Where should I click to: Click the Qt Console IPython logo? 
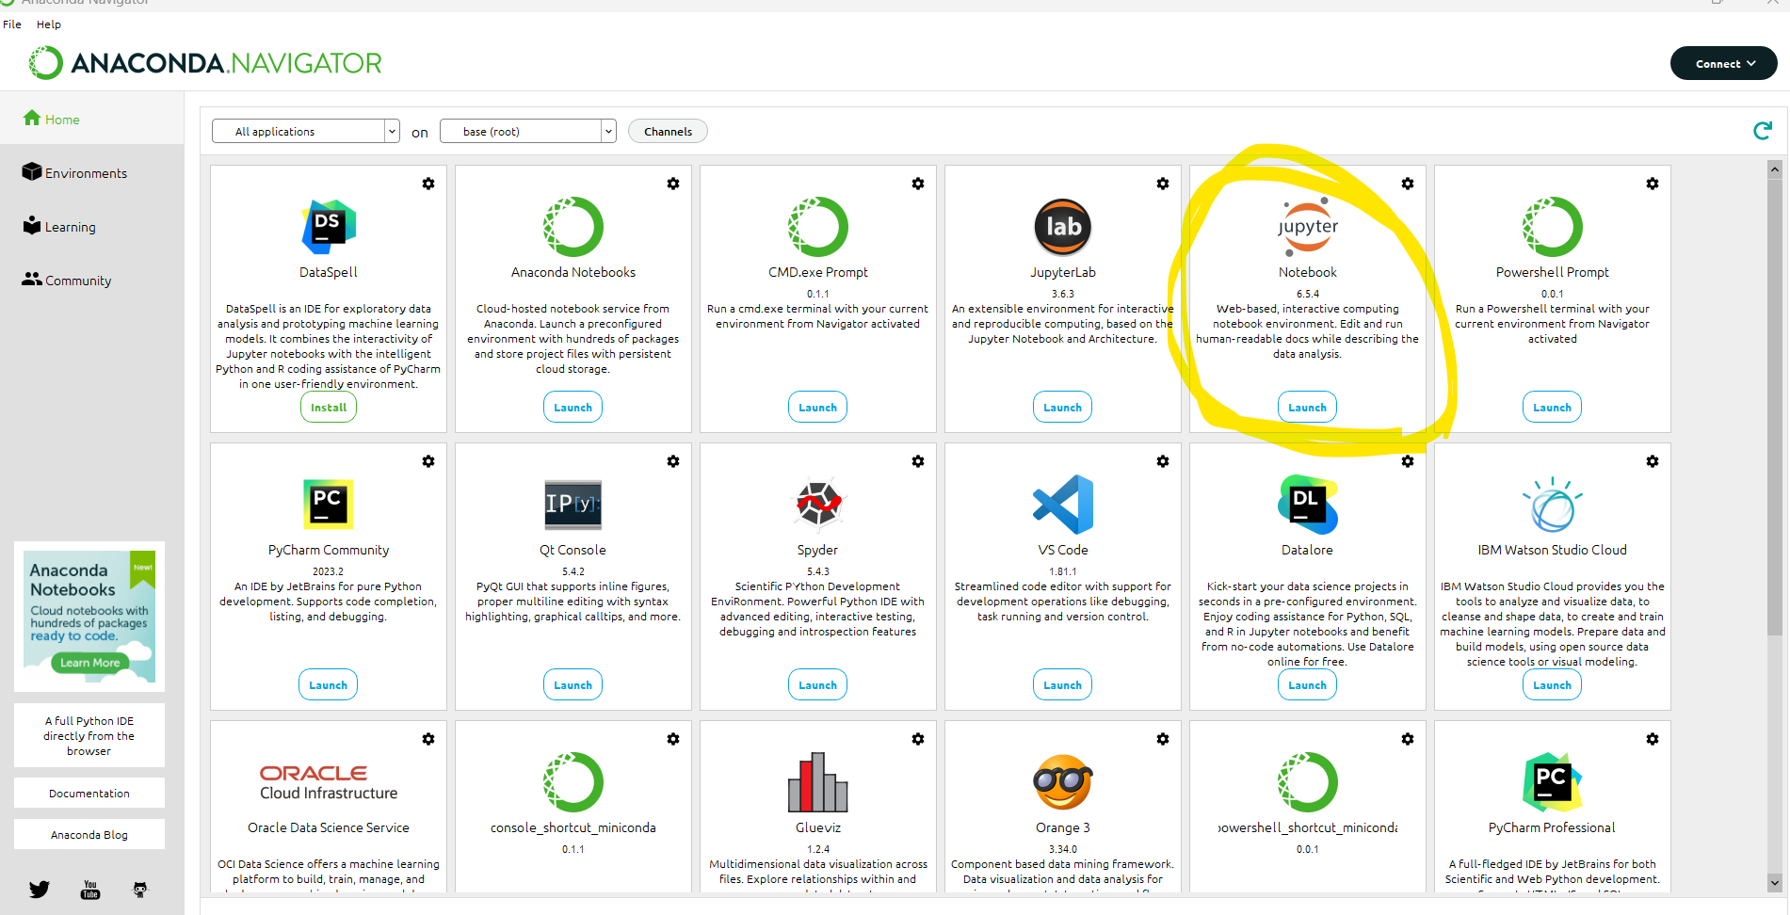pos(573,505)
